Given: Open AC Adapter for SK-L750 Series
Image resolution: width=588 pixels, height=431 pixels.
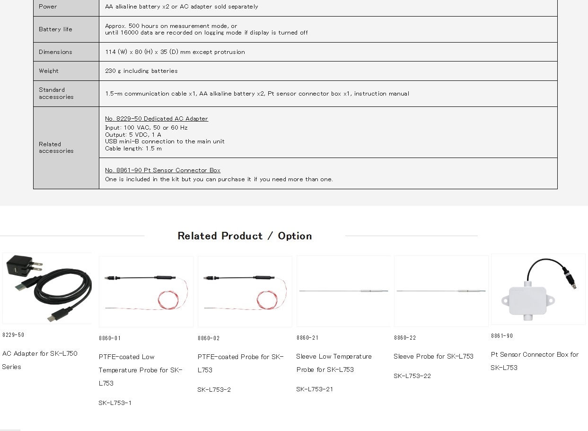Looking at the screenshot, I should [x=40, y=360].
